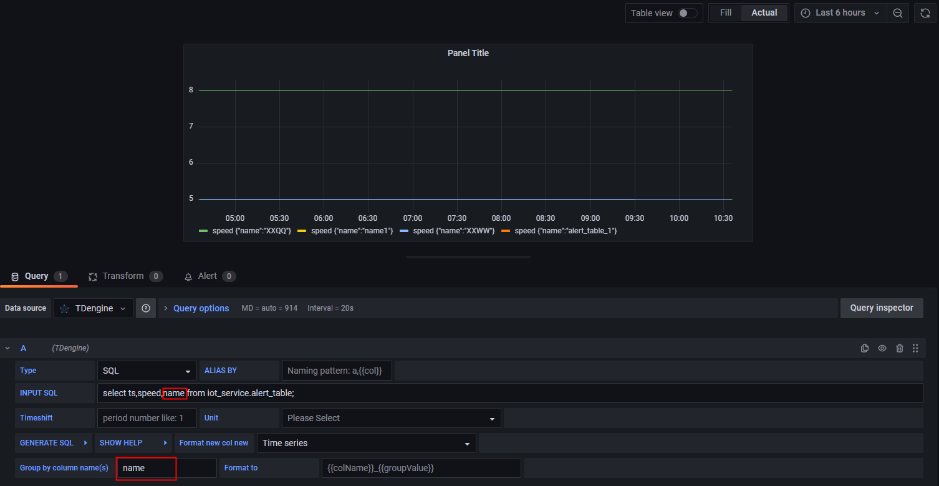Open the Query inspector
Image resolution: width=939 pixels, height=486 pixels.
(x=881, y=308)
